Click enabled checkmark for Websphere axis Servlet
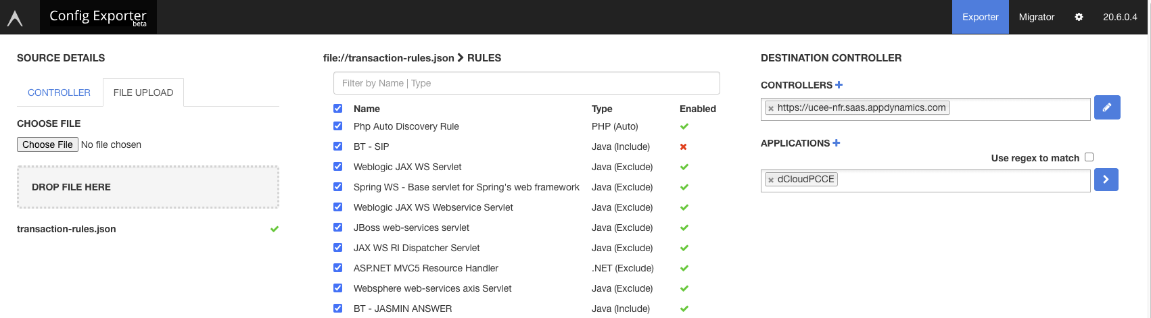Viewport: 1151px width, 318px height. 684,288
